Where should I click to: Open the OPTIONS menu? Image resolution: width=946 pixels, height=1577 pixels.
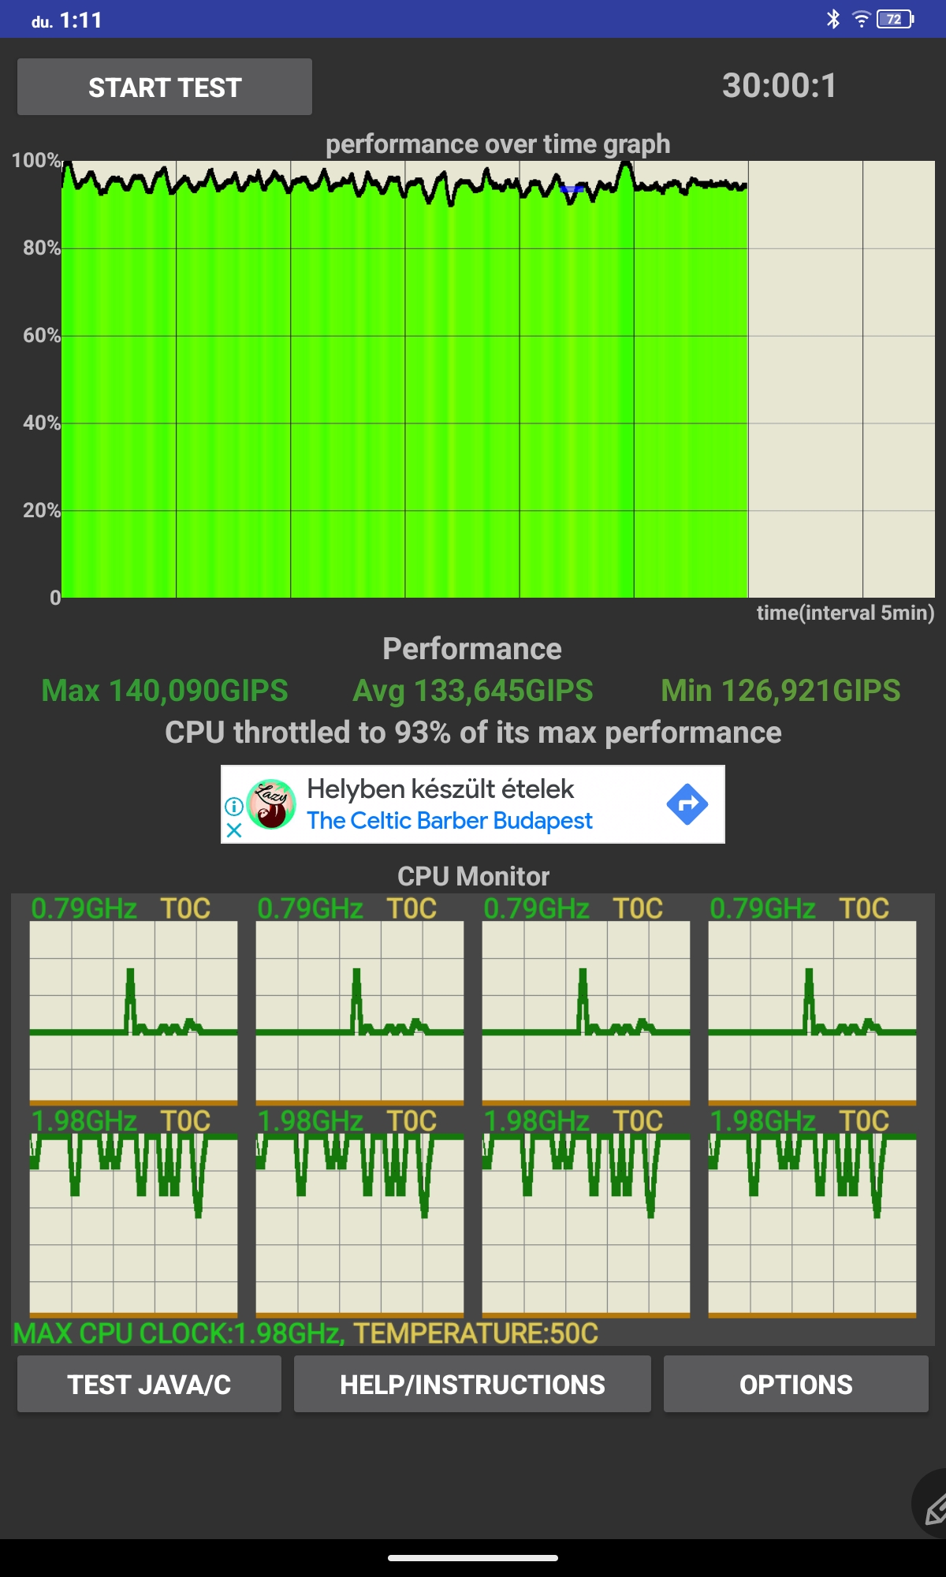coord(796,1384)
